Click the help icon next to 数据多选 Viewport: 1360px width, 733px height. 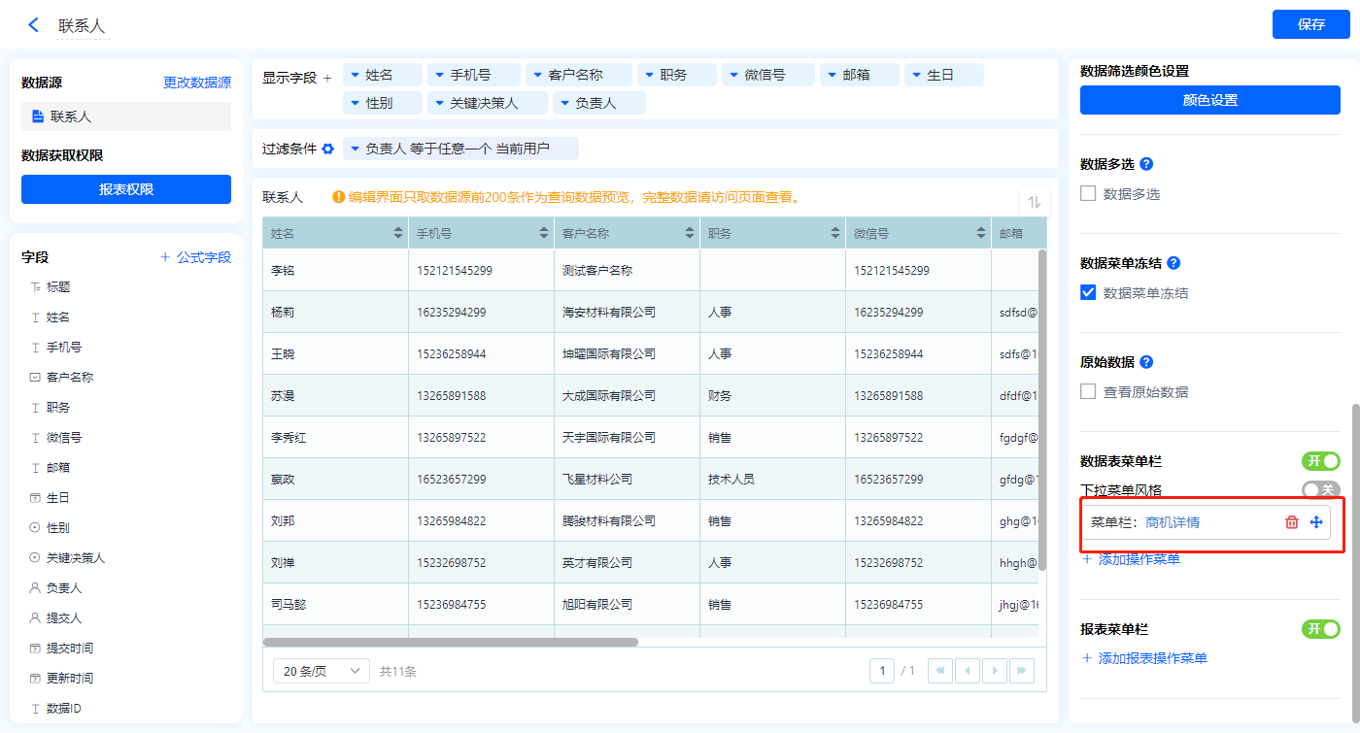coord(1145,164)
